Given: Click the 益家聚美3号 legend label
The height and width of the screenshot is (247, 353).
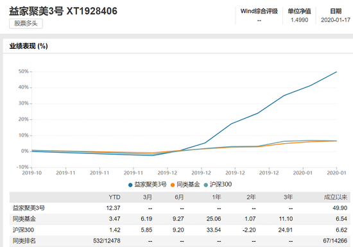Looking at the screenshot, I should pos(150,185).
